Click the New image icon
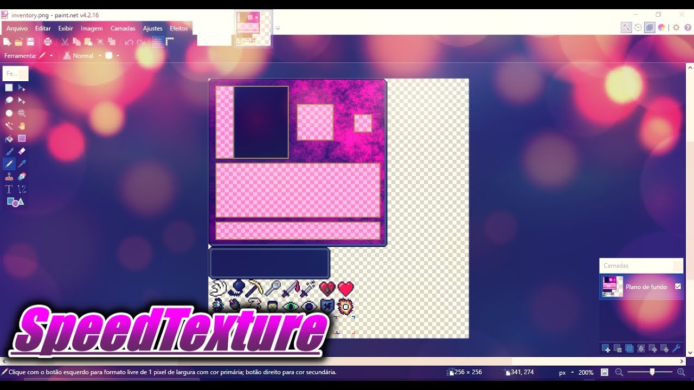The width and height of the screenshot is (694, 390). pos(7,42)
